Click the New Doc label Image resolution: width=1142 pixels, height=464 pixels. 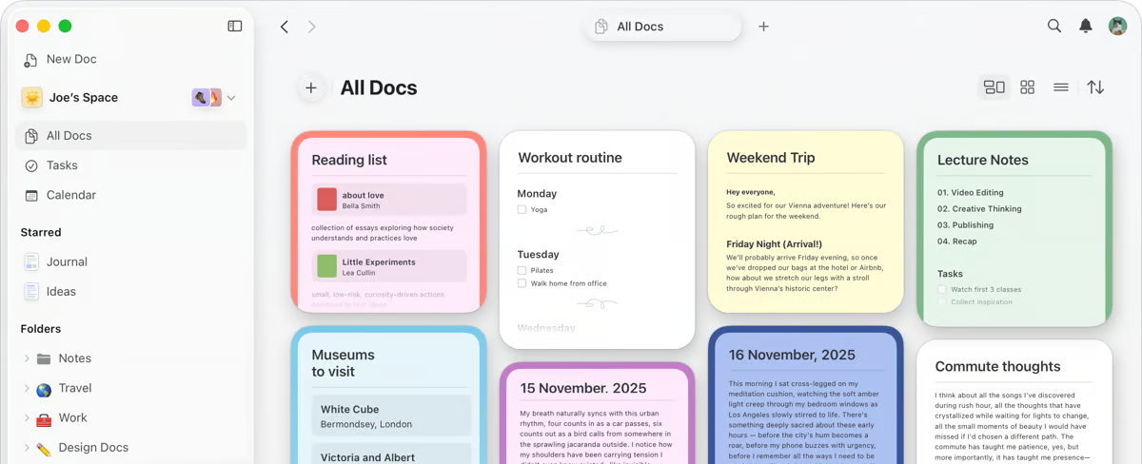point(71,59)
